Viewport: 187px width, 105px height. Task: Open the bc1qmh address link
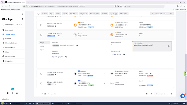58,57
